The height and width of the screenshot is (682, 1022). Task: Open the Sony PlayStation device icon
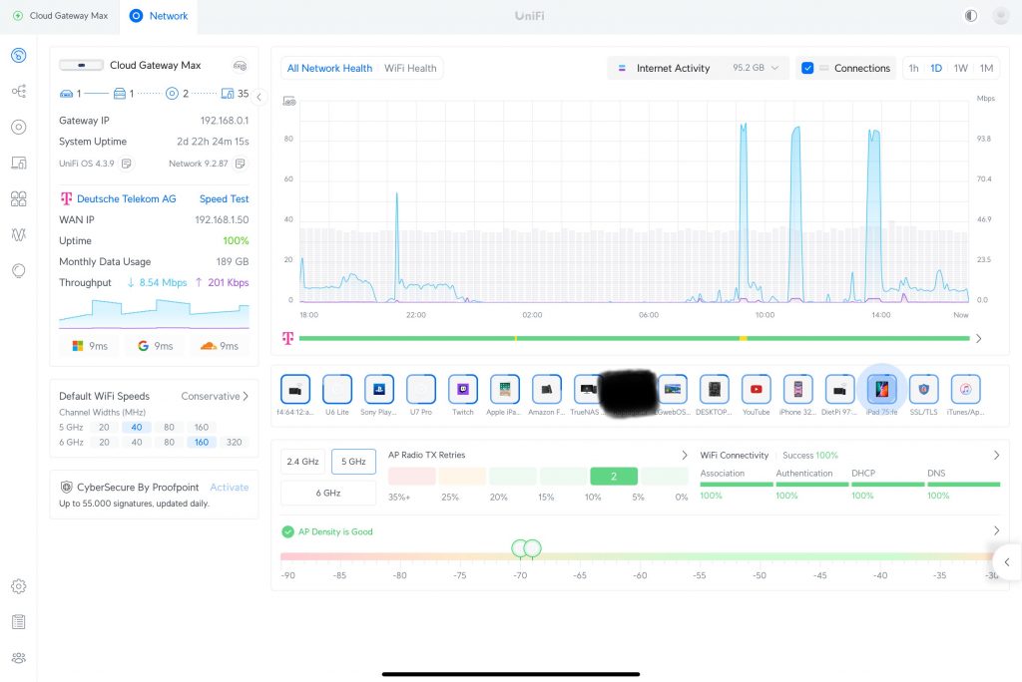(x=379, y=389)
